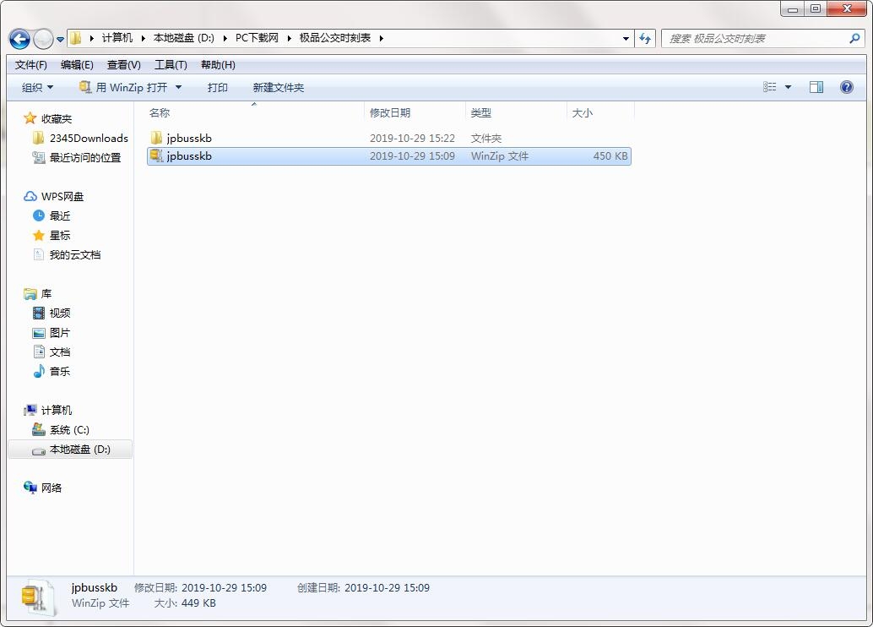This screenshot has width=873, height=627.
Task: Open 最近访问的位置 in sidebar
Action: [77, 158]
